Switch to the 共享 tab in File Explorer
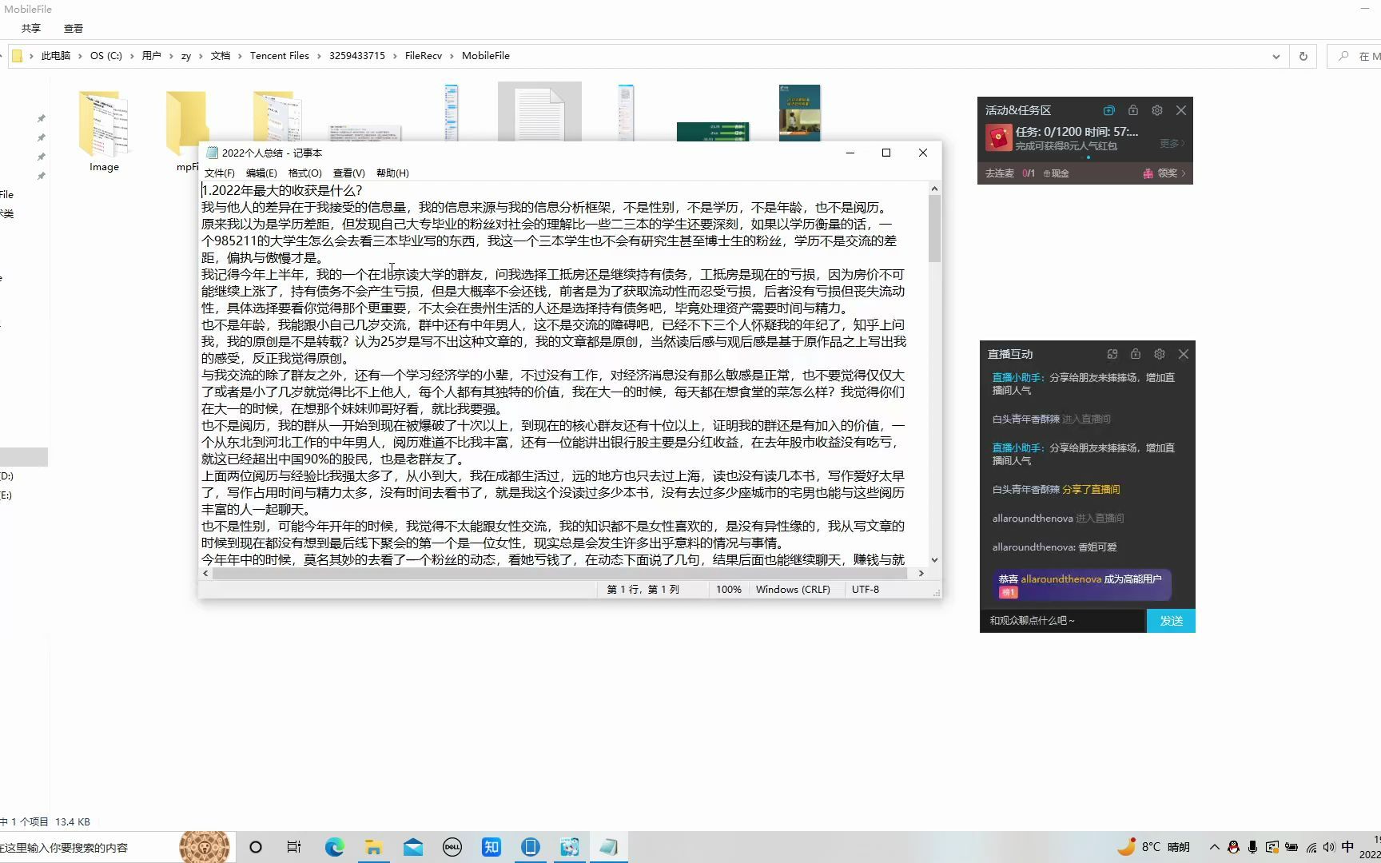This screenshot has width=1381, height=863. pyautogui.click(x=31, y=28)
